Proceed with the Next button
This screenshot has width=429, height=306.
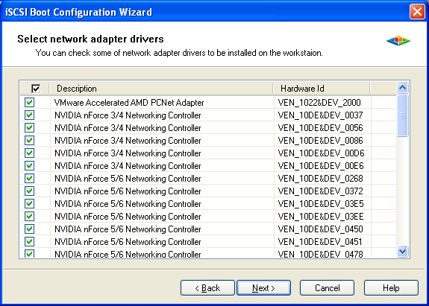point(264,287)
